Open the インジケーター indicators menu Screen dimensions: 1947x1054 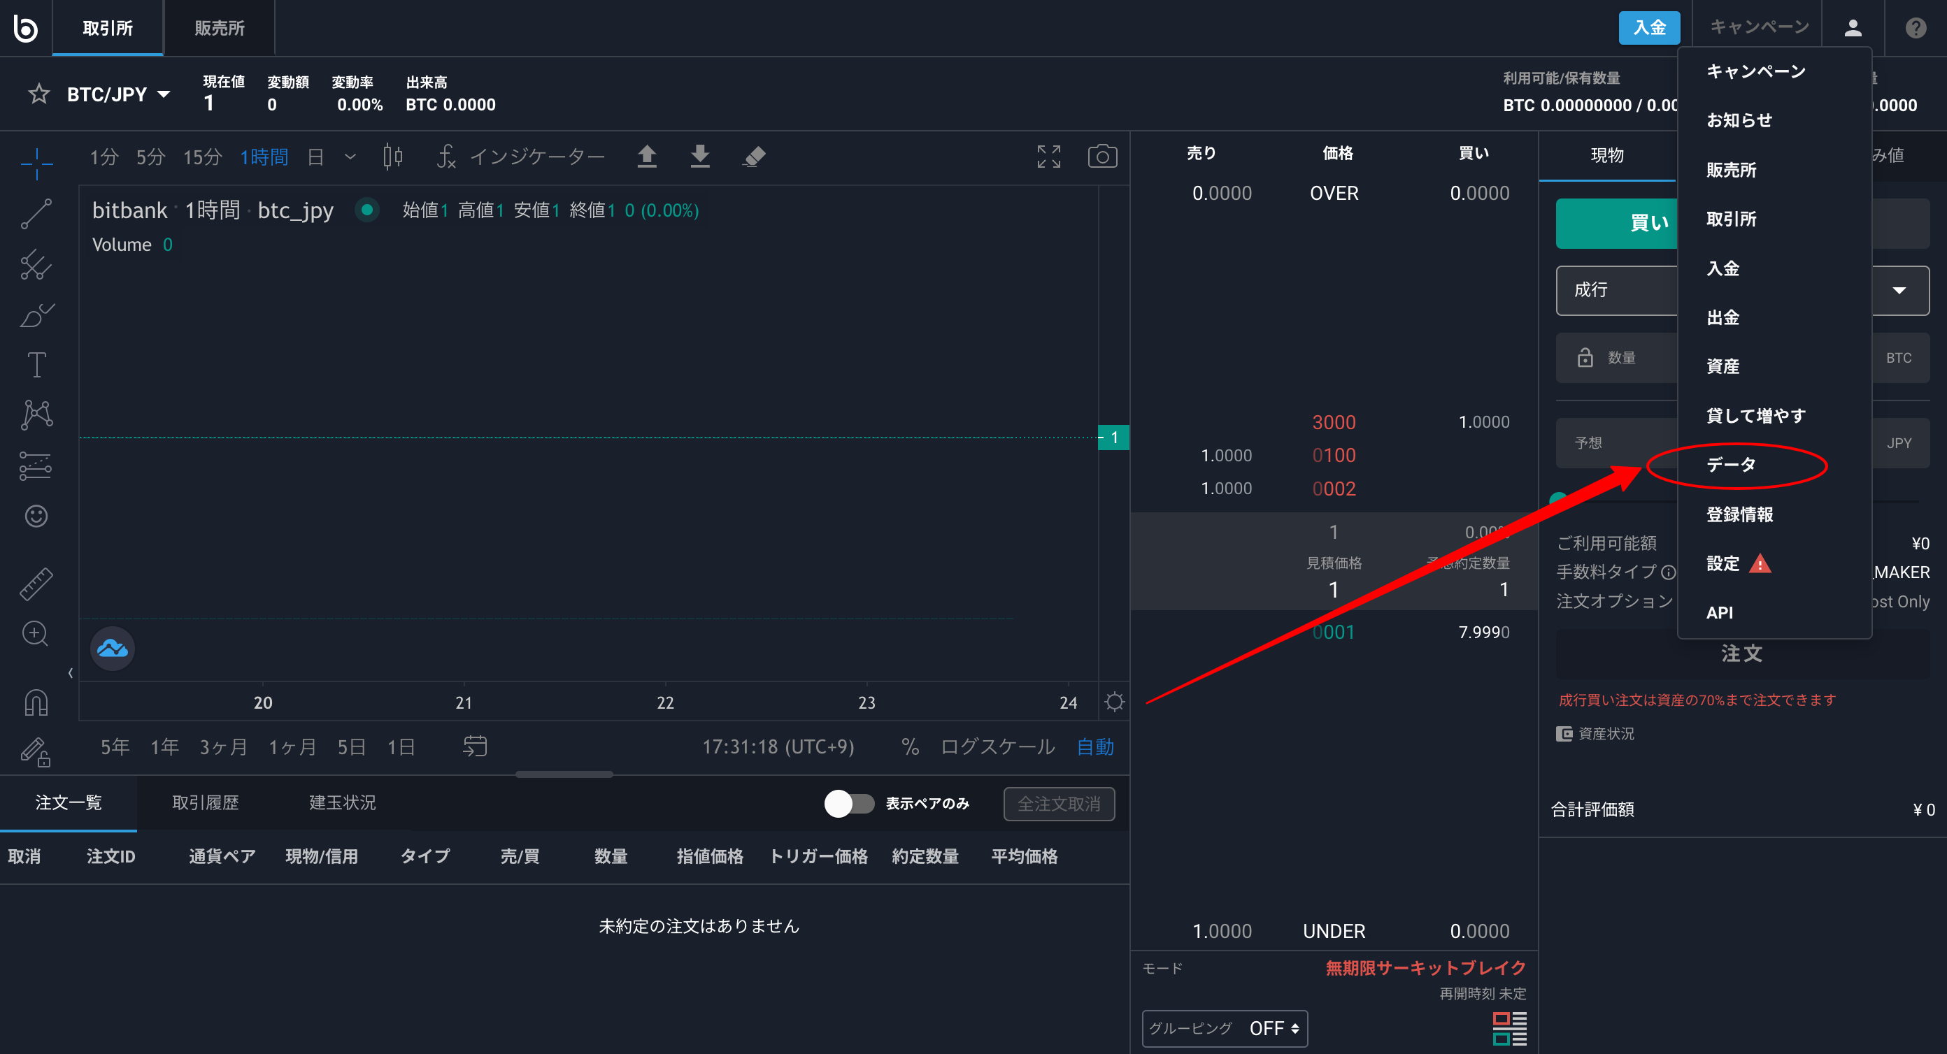[x=521, y=157]
